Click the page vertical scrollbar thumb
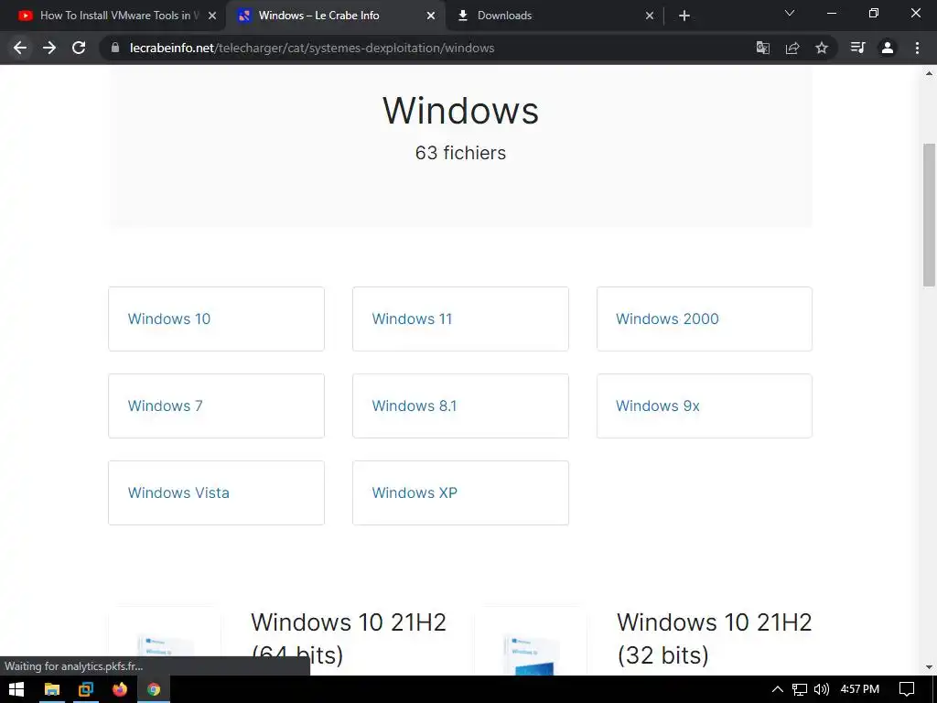The width and height of the screenshot is (937, 703). [x=929, y=214]
